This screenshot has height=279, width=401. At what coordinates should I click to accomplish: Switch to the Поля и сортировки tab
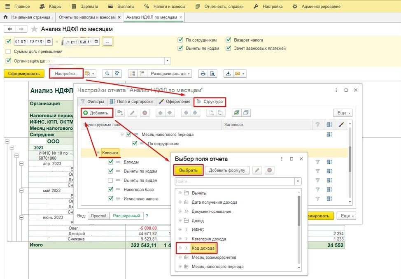coord(131,102)
